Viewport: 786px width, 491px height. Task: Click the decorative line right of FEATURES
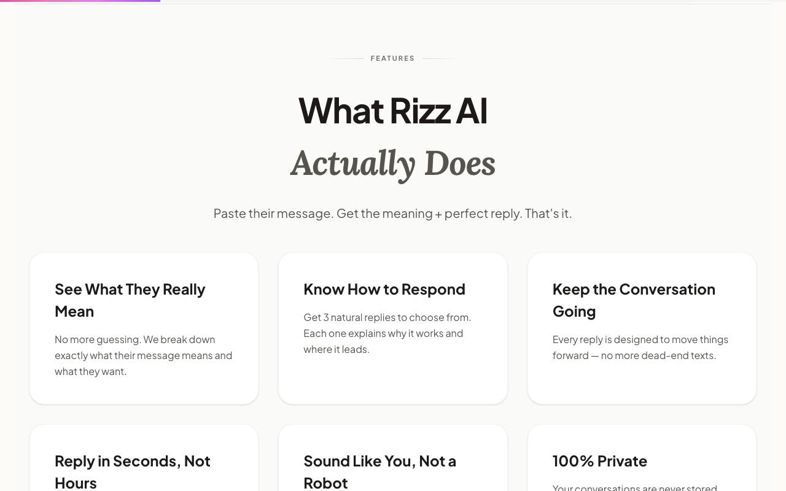[x=439, y=58]
